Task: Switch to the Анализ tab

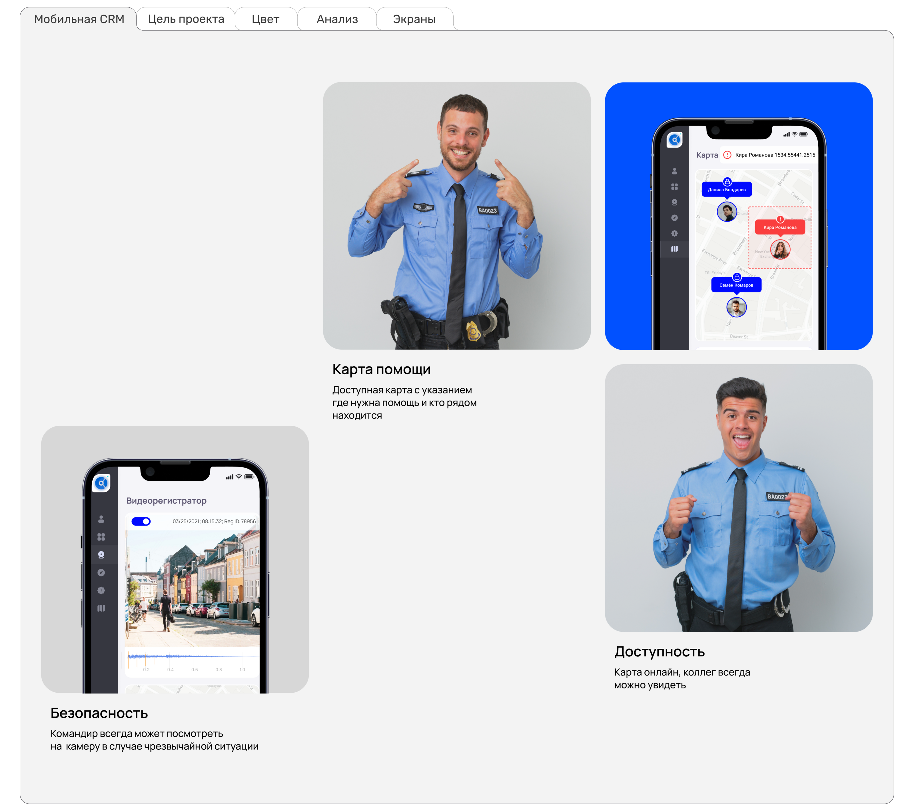Action: 337,19
